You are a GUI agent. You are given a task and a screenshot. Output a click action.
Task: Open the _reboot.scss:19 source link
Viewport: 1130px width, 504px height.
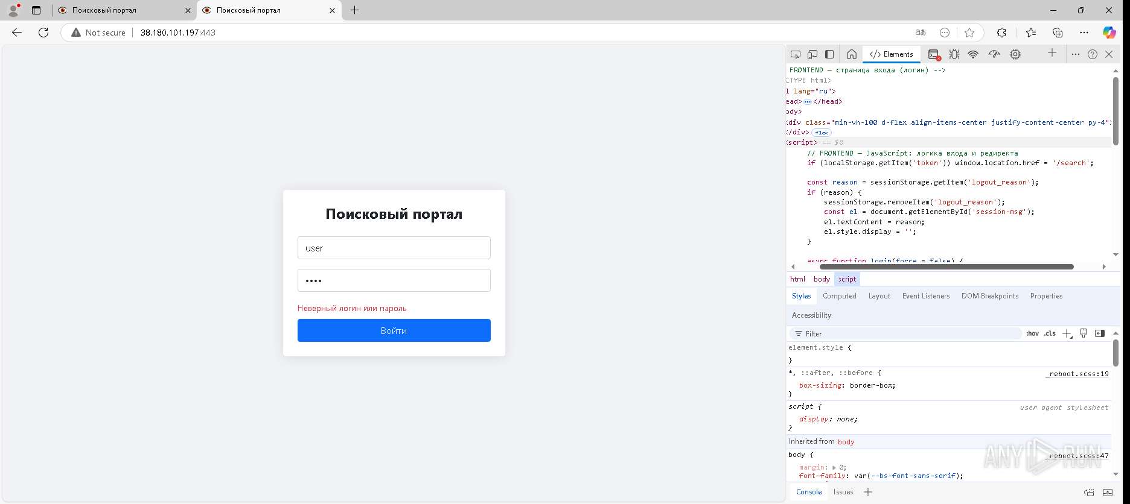point(1077,374)
